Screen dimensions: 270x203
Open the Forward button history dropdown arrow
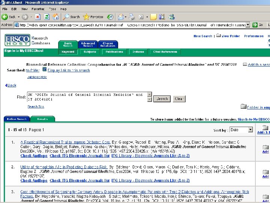(x=31, y=17)
